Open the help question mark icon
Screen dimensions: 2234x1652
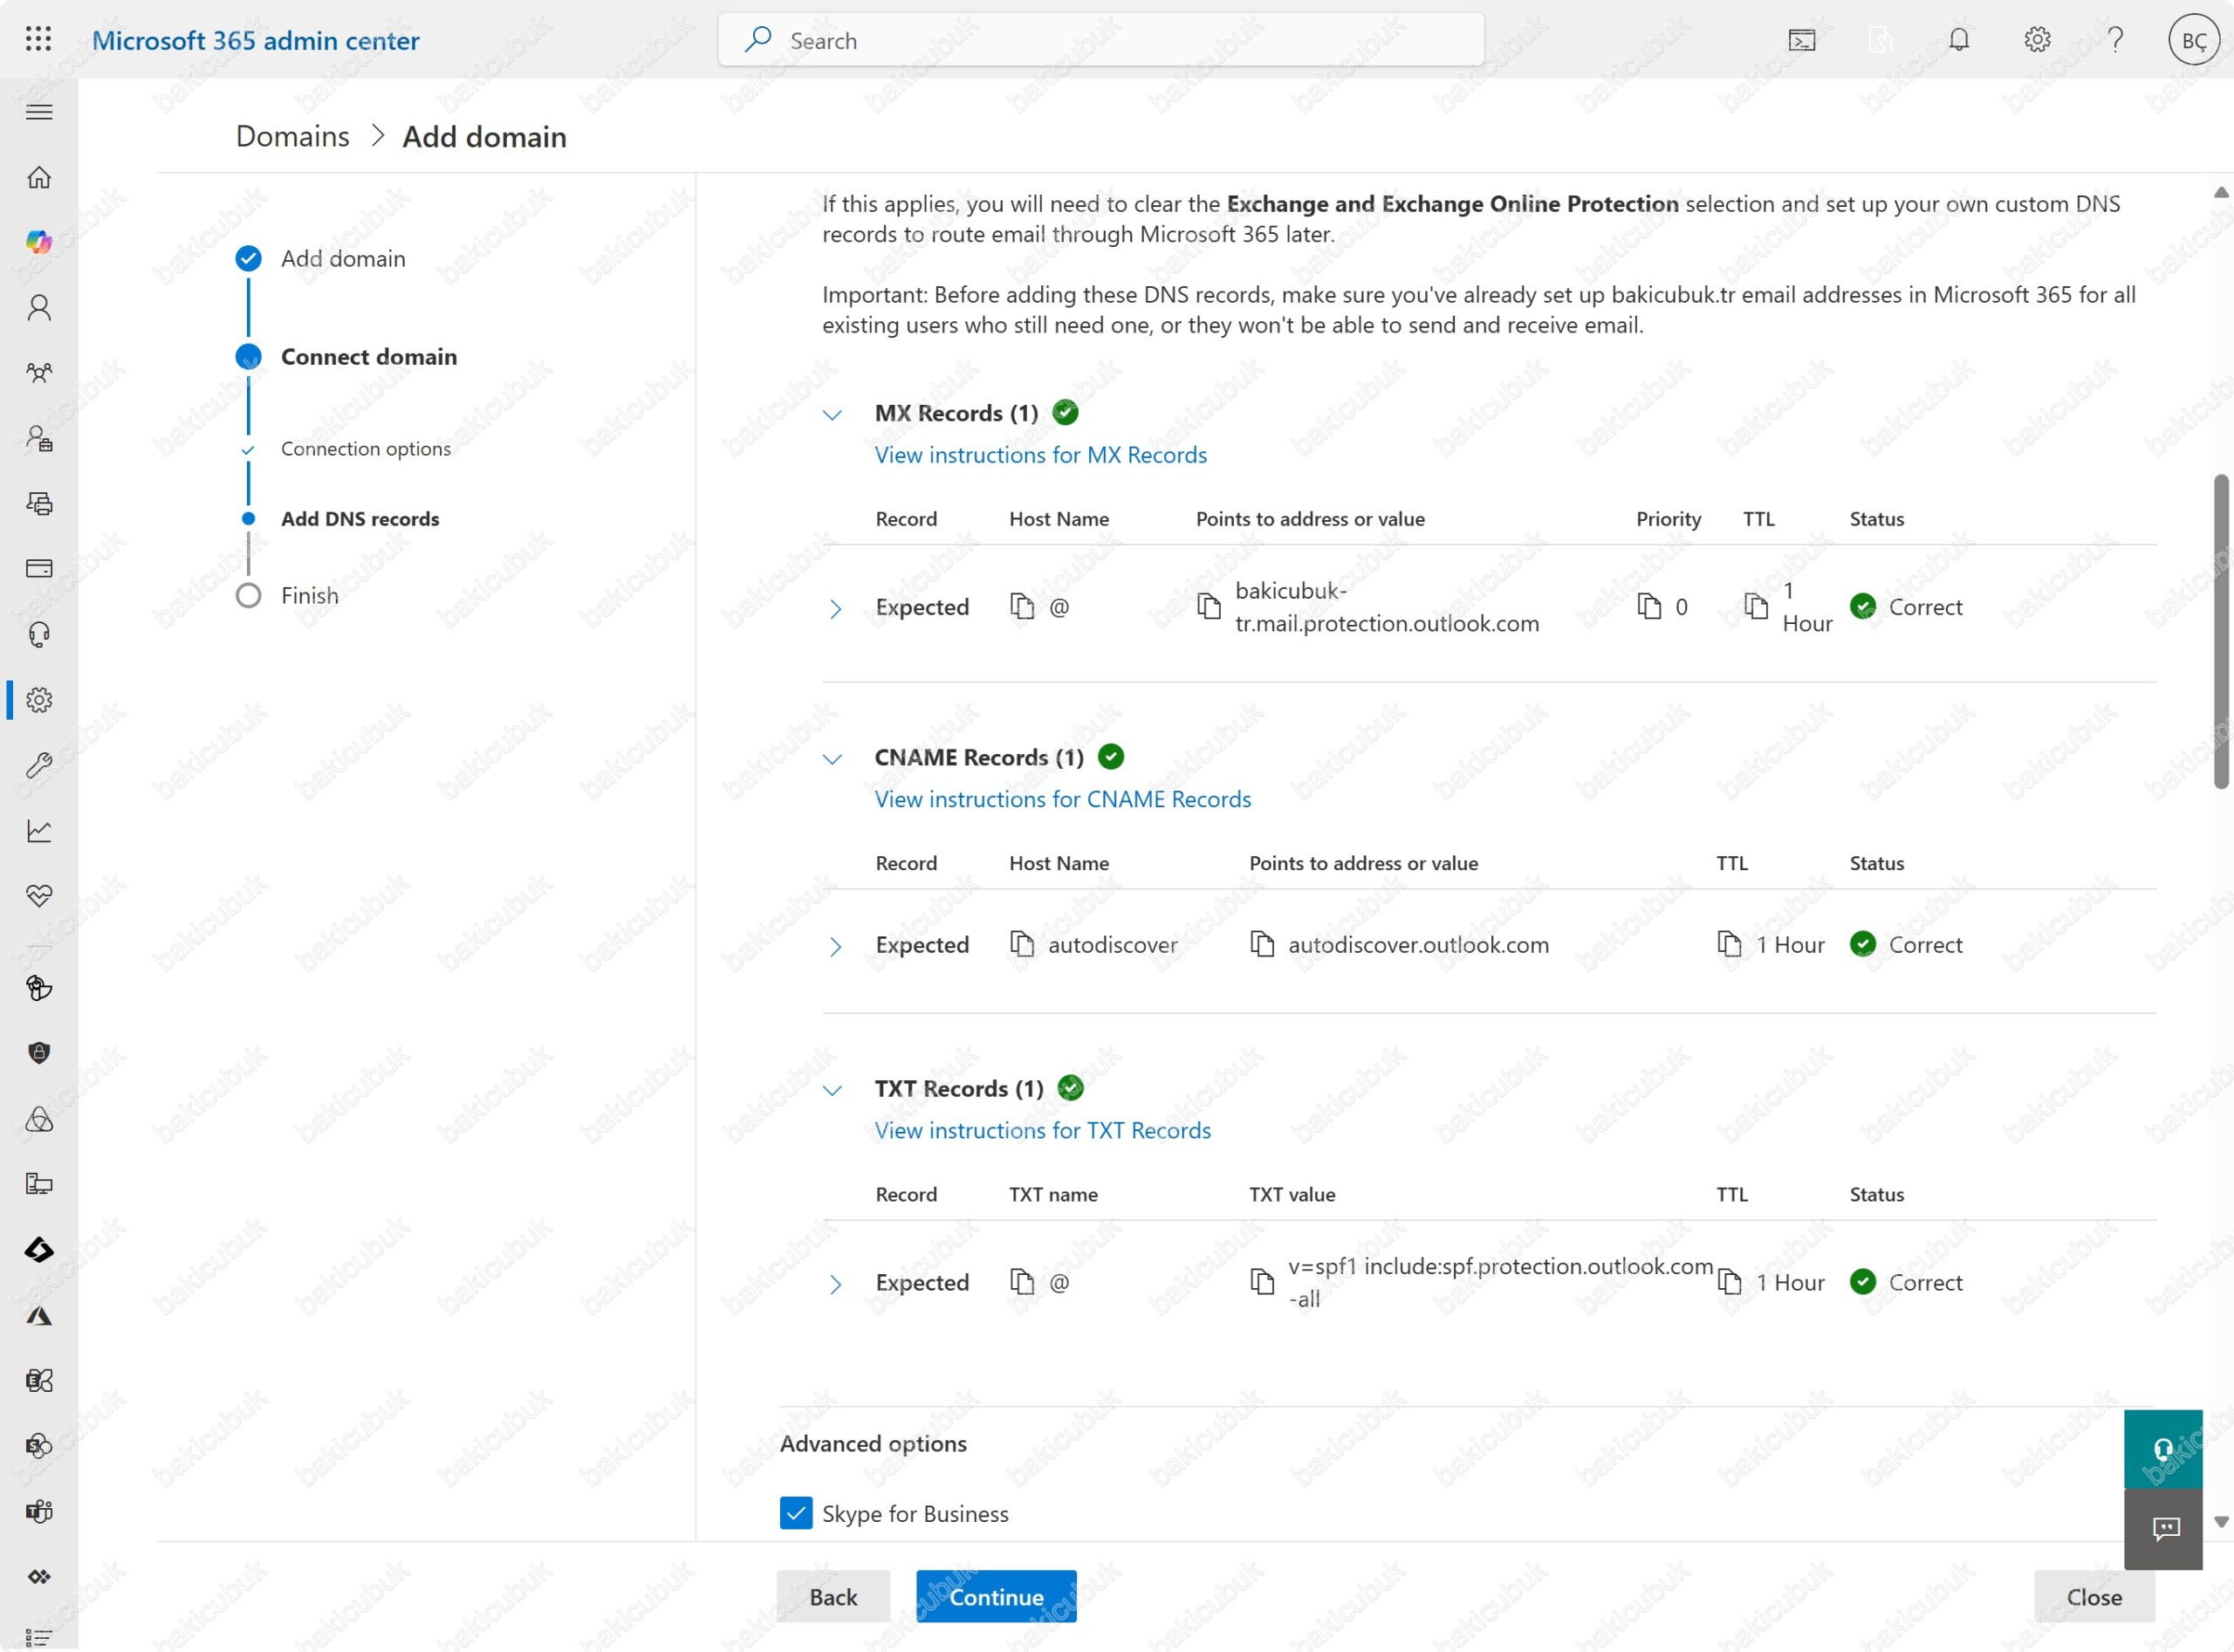2115,40
